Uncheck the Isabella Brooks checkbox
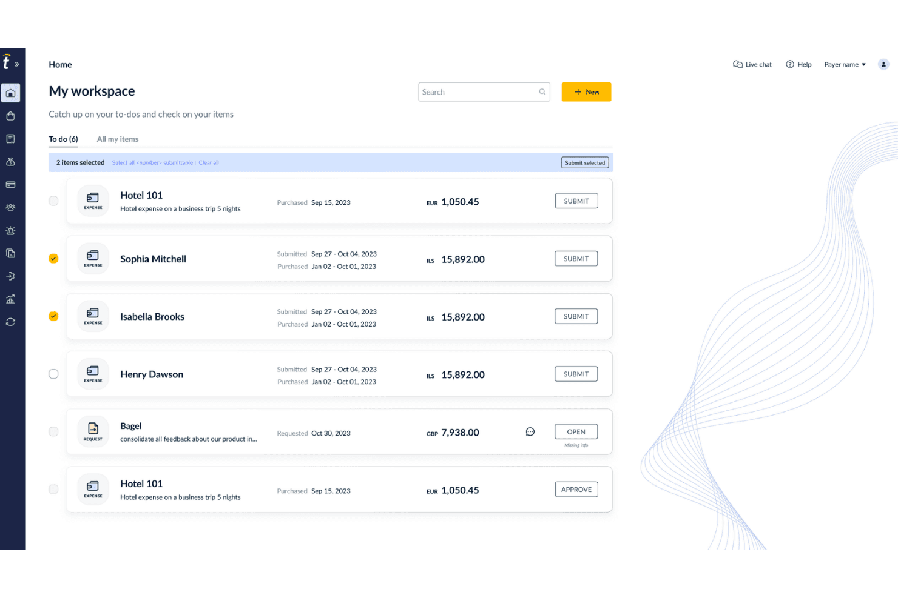 click(x=53, y=316)
